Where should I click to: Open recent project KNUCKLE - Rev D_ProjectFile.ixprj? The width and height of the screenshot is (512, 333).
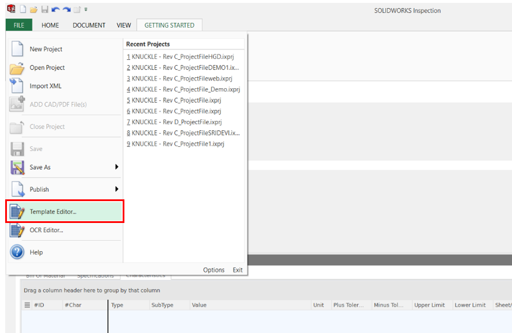175,122
